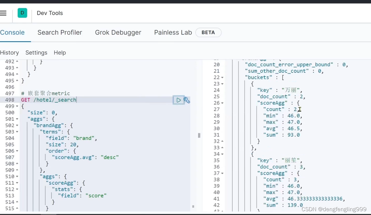371x215 pixels.
Task: Click the History link
Action: tap(9, 53)
